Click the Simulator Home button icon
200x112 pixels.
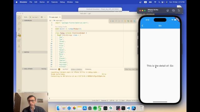[x=167, y=11]
